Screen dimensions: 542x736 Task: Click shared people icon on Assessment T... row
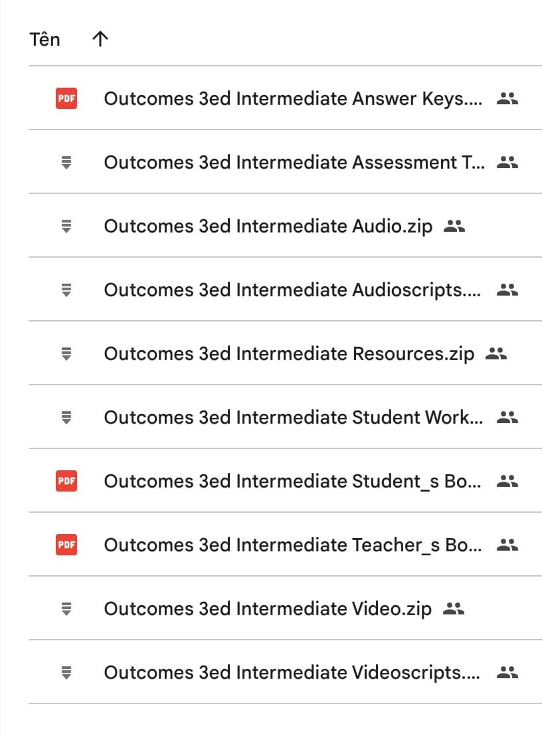pos(507,162)
